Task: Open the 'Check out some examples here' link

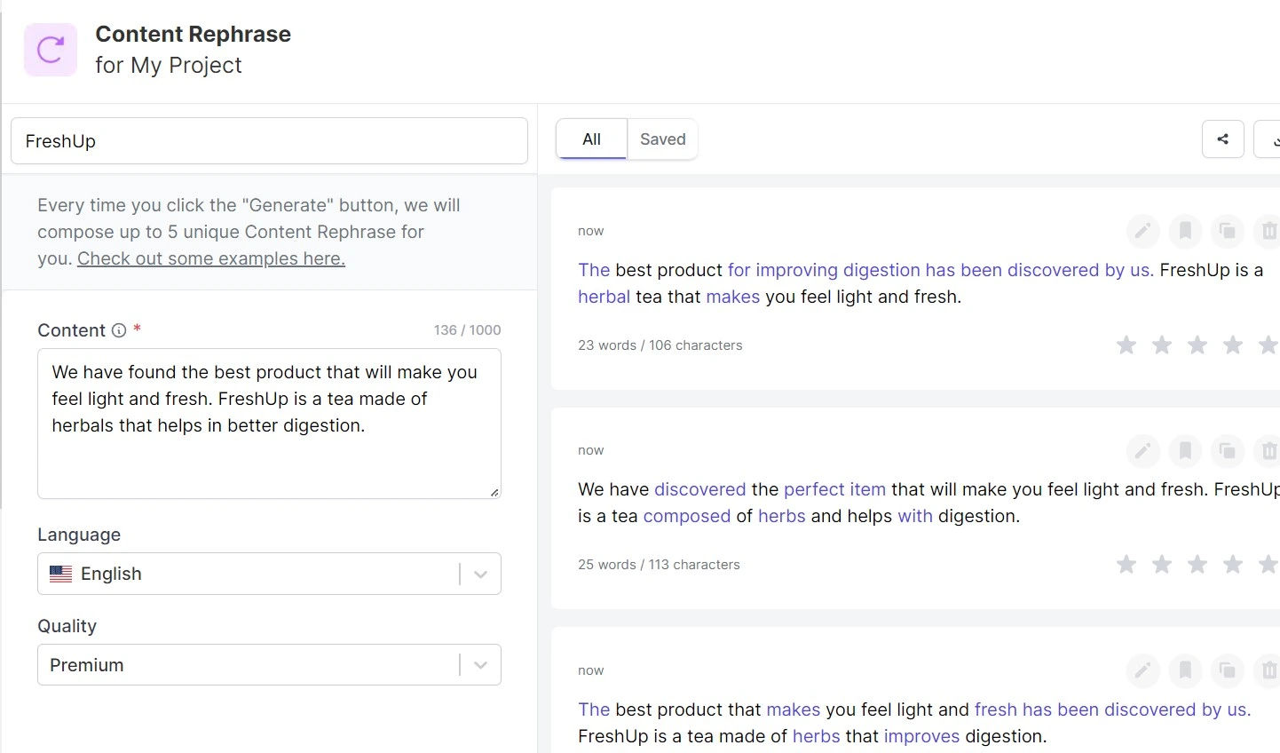Action: click(211, 258)
